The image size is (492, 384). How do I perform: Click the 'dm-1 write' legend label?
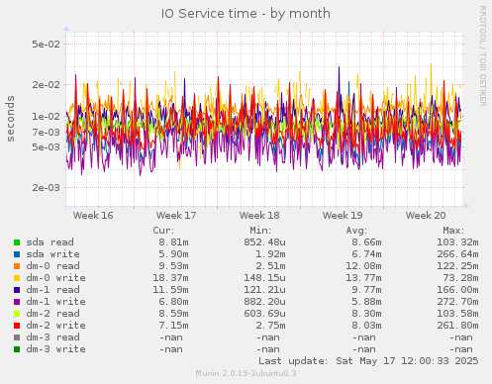[55, 302]
